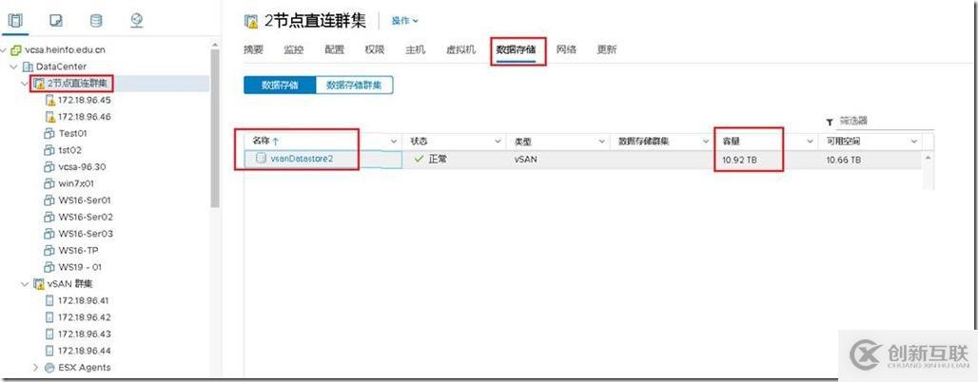Switch to 主机 tab
Screen dimensions: 978x382
[416, 49]
